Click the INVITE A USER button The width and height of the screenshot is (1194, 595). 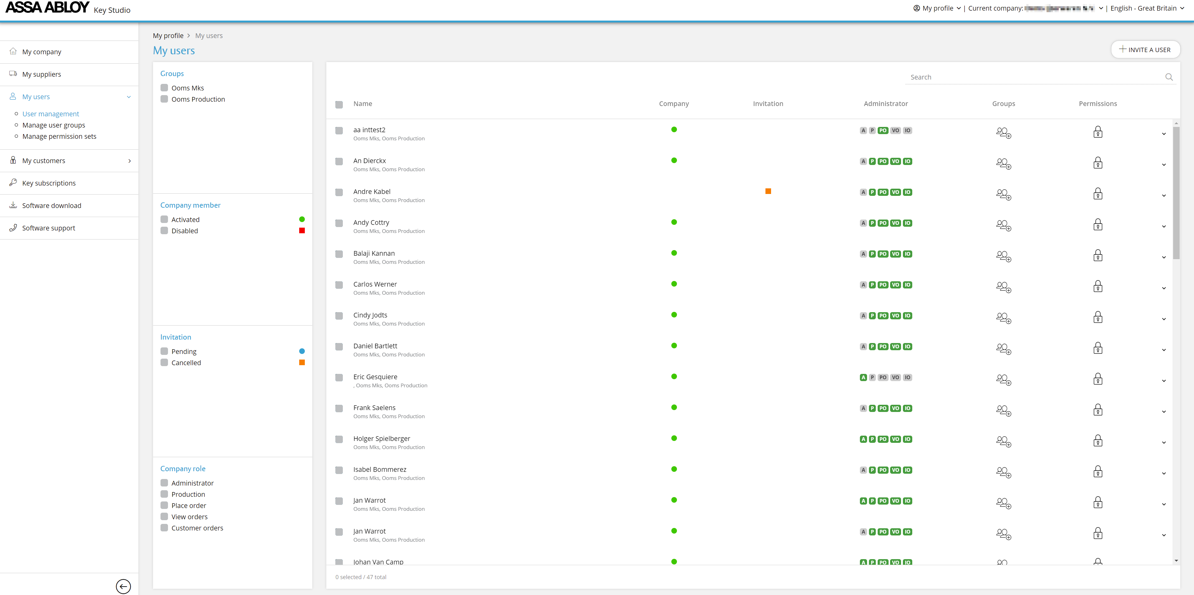[1145, 50]
